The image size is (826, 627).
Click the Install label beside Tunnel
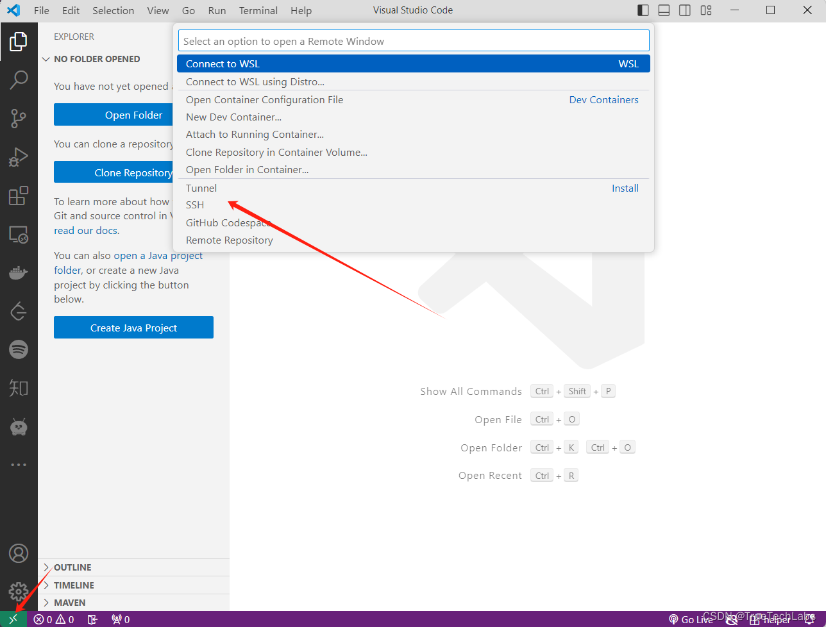point(625,188)
